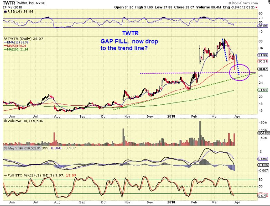Click the Volume 80,415,536 panel label
Screen dimensions: 270x206
25,121
